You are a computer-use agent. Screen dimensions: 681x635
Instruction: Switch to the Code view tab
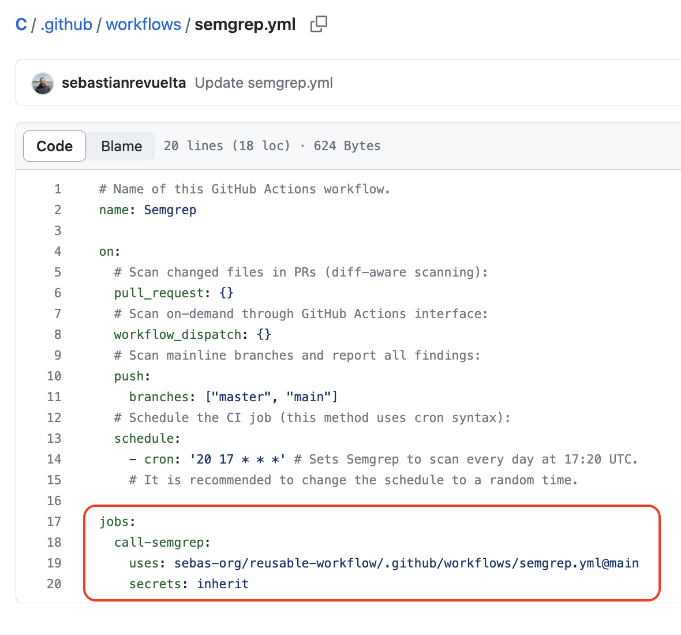click(x=55, y=146)
